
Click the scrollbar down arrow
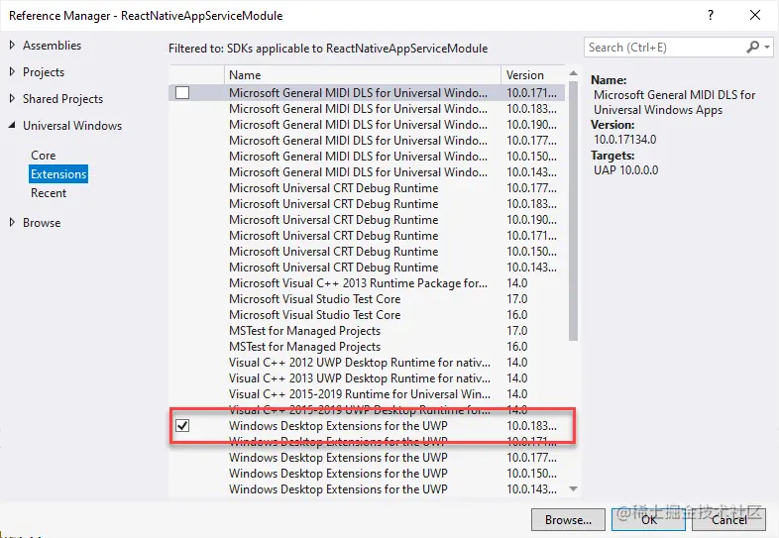pos(573,488)
